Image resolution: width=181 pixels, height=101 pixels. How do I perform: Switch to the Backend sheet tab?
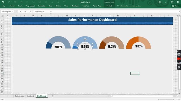[x=31, y=96]
